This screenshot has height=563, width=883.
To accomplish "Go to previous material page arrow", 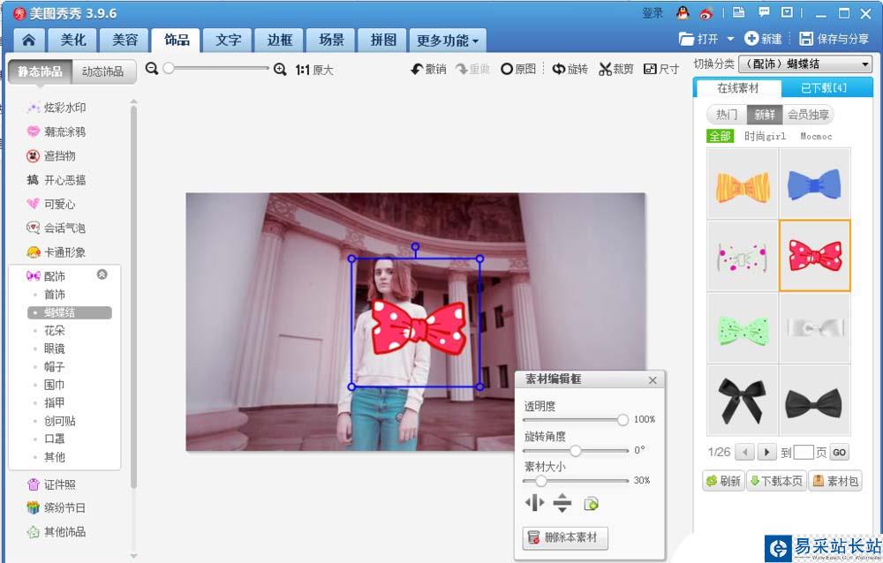I will pos(745,452).
